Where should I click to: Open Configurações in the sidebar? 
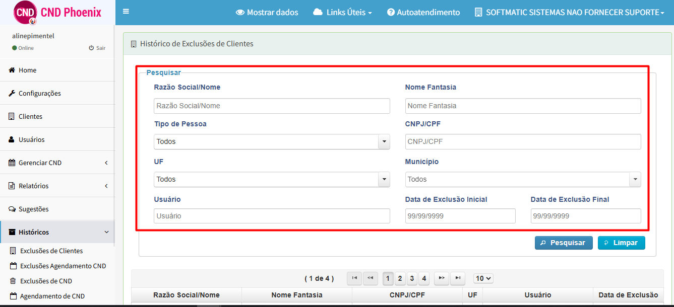(x=57, y=93)
